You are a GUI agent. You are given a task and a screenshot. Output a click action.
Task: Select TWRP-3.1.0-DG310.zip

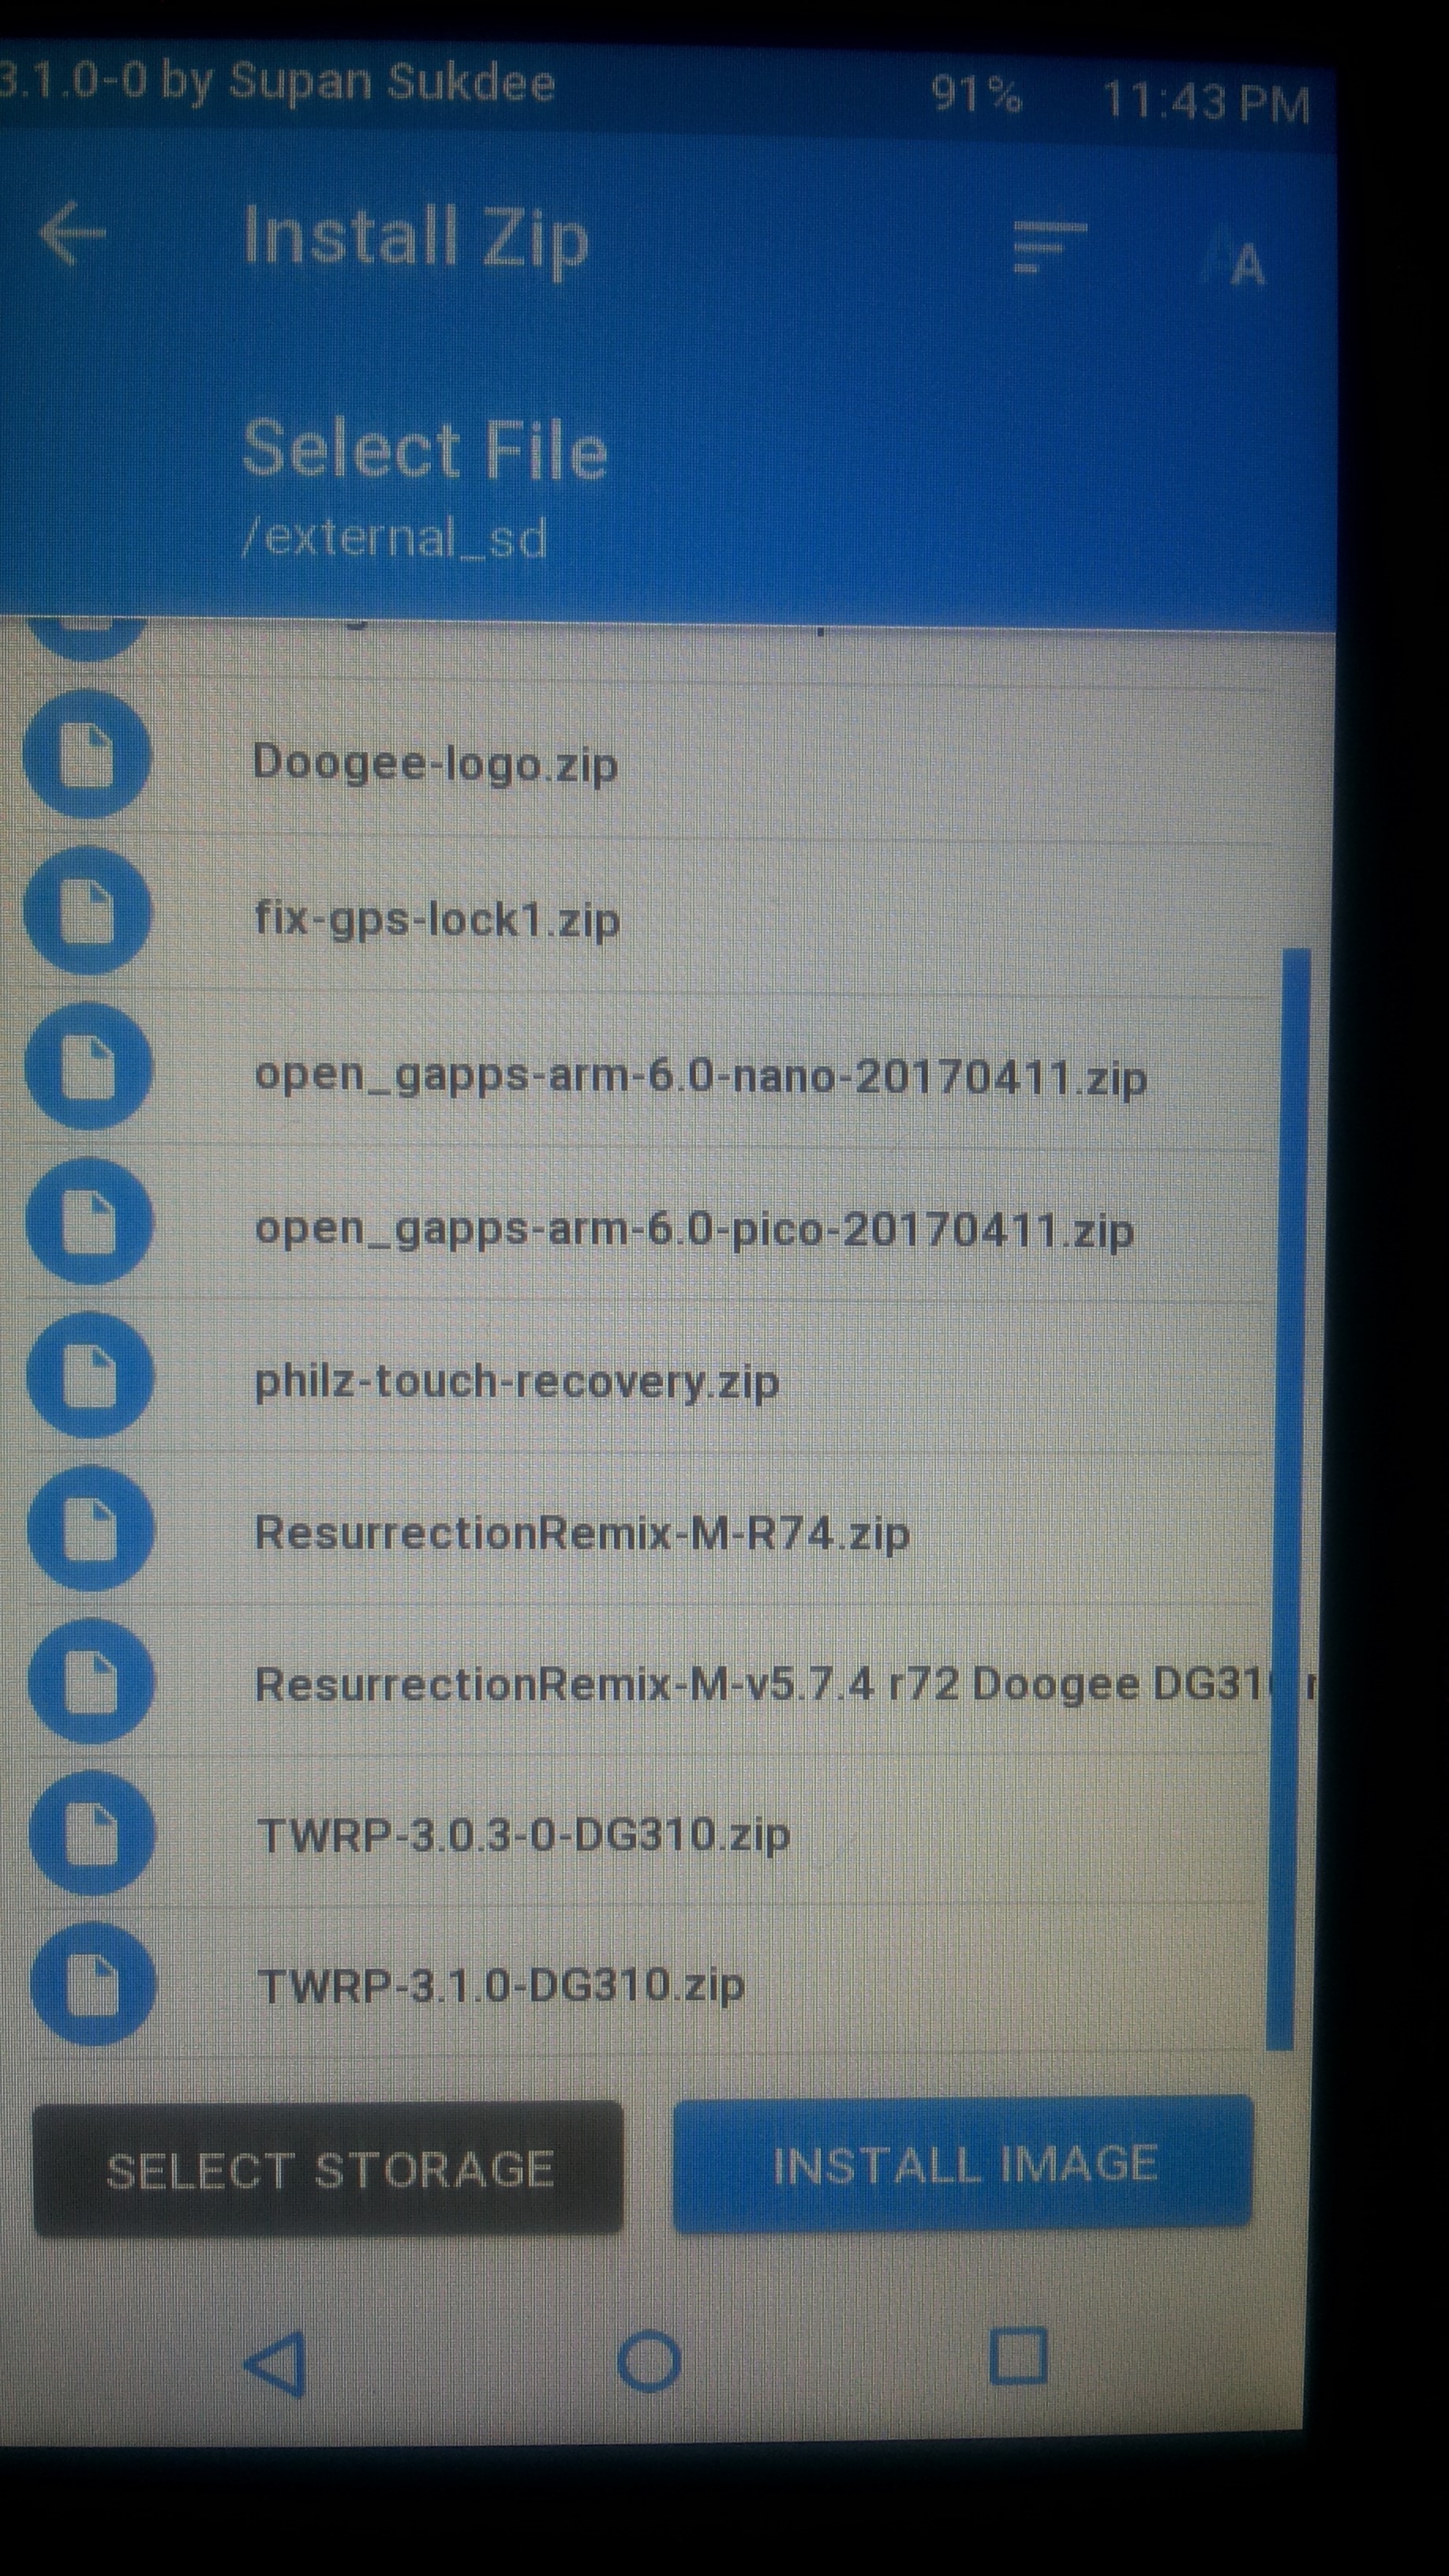[501, 1986]
